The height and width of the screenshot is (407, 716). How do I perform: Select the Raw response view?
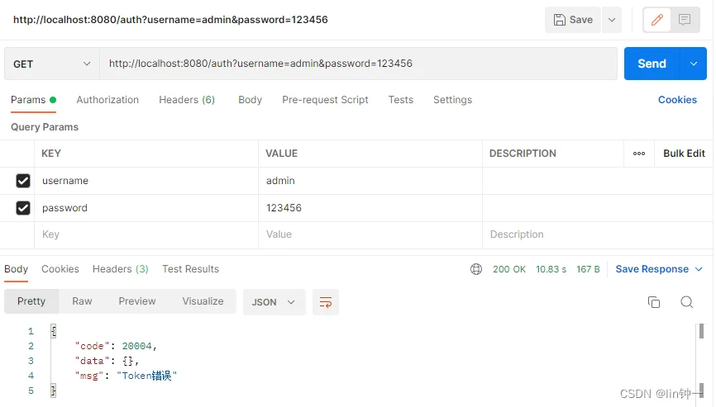(x=82, y=301)
